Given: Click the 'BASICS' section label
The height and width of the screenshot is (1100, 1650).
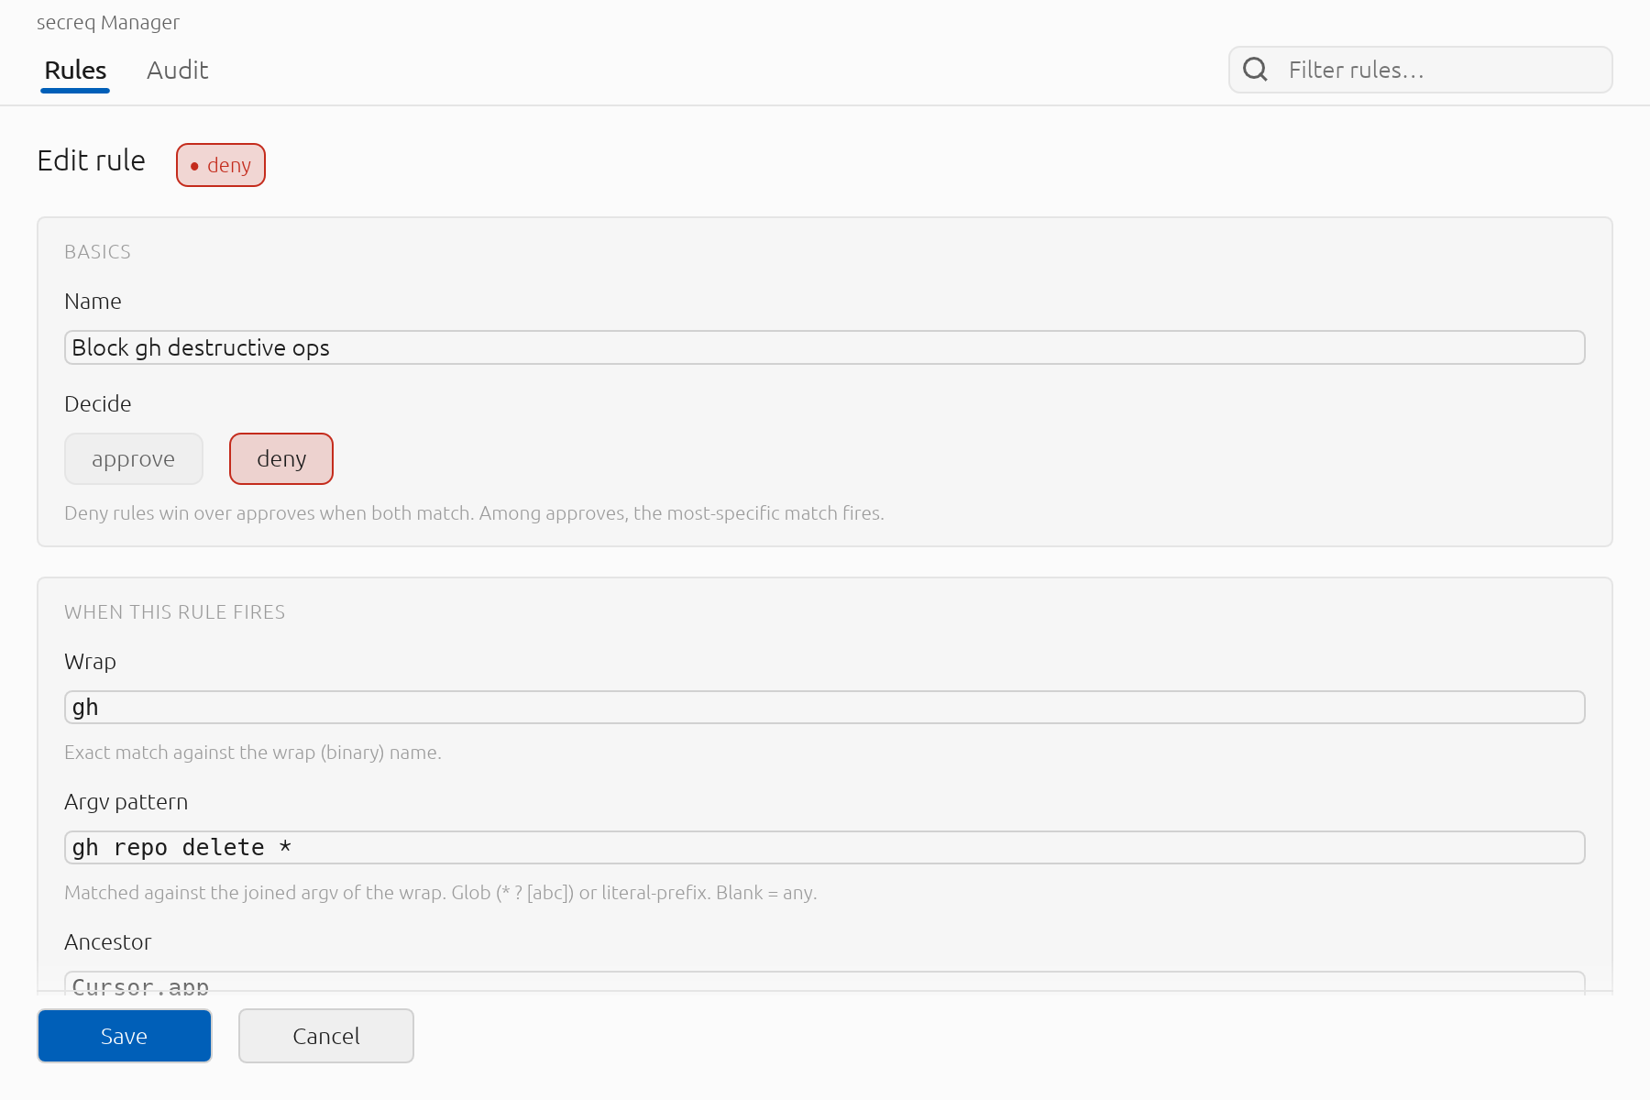Looking at the screenshot, I should [x=98, y=252].
